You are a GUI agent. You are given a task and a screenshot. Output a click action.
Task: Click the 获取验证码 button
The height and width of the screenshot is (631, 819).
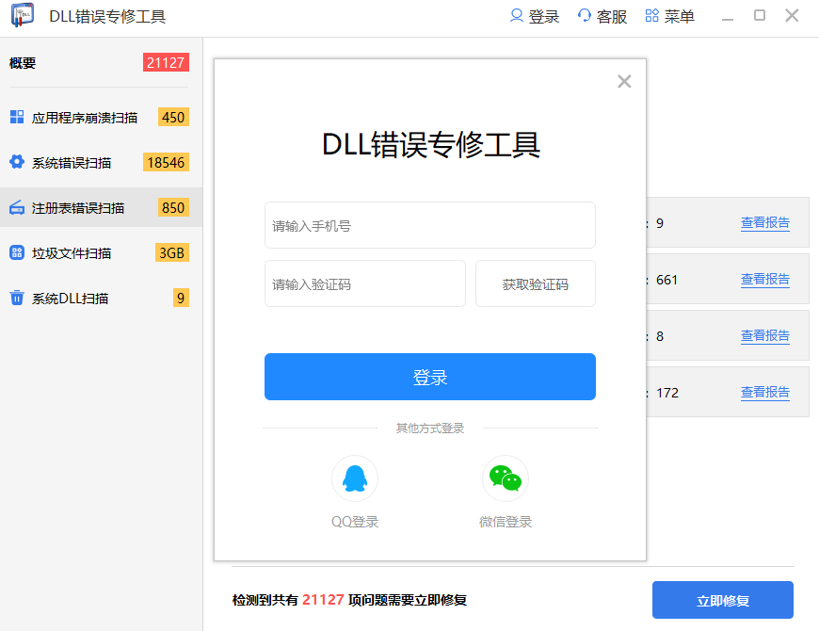tap(536, 283)
